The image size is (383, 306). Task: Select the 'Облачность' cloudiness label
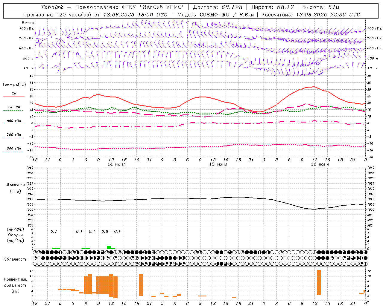[x=15, y=259]
